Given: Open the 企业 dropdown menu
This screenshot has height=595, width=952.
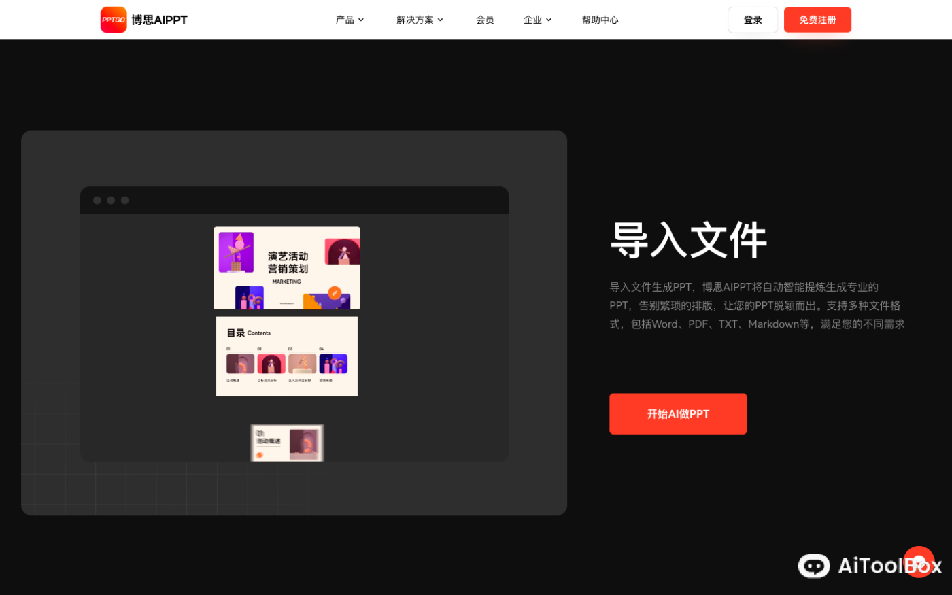Looking at the screenshot, I should (x=537, y=20).
